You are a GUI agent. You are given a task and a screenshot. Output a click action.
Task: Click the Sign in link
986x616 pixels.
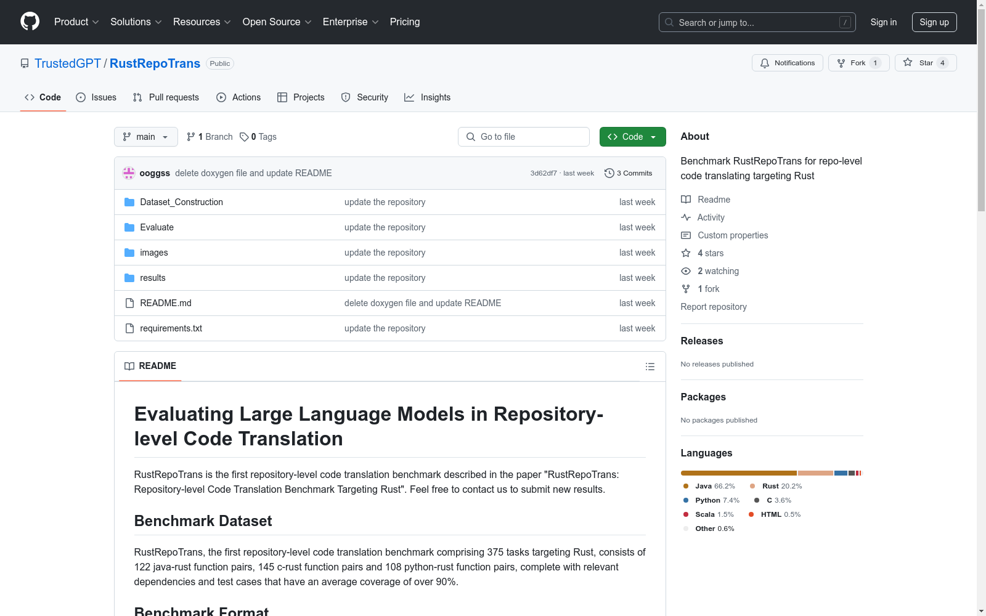coord(884,22)
